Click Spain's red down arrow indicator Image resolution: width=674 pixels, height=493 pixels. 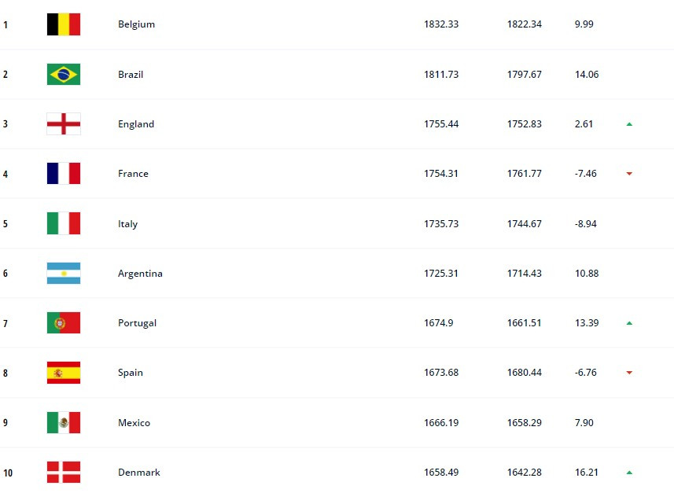click(629, 373)
